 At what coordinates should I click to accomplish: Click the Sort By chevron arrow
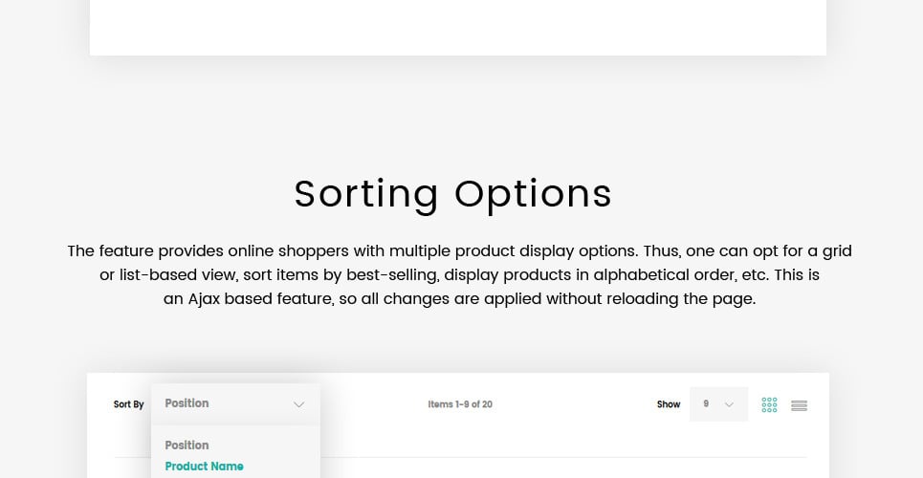[x=299, y=404]
